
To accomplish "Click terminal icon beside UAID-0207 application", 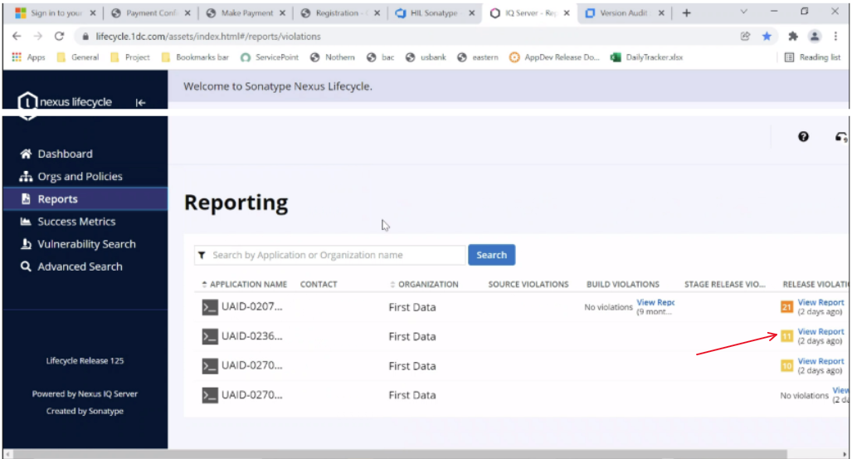I will (x=209, y=307).
